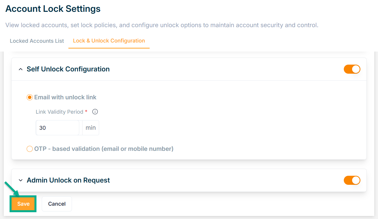The width and height of the screenshot is (378, 219).
Task: Click the page description text under the heading
Action: [x=162, y=25]
